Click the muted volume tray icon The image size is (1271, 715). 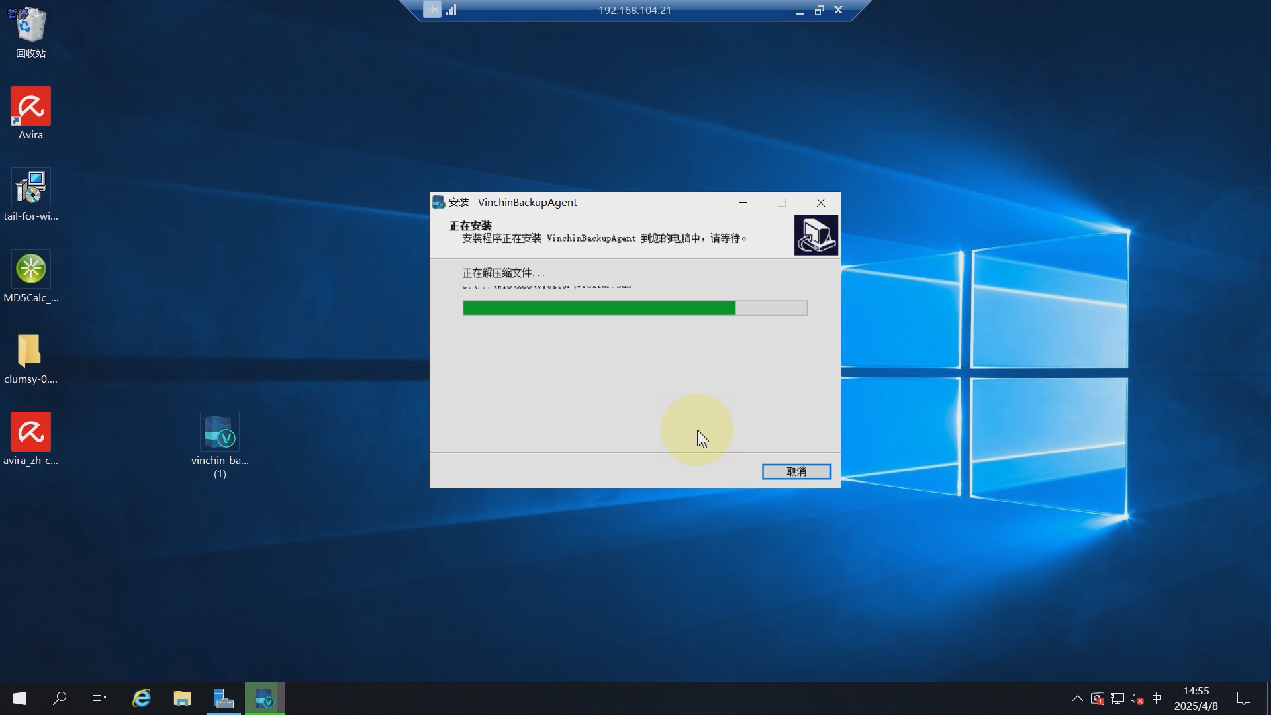click(1137, 698)
